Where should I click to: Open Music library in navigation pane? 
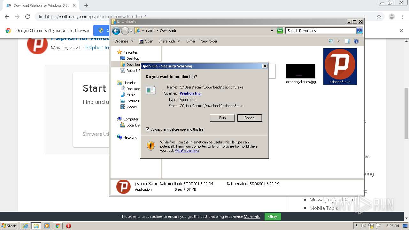pyautogui.click(x=128, y=95)
